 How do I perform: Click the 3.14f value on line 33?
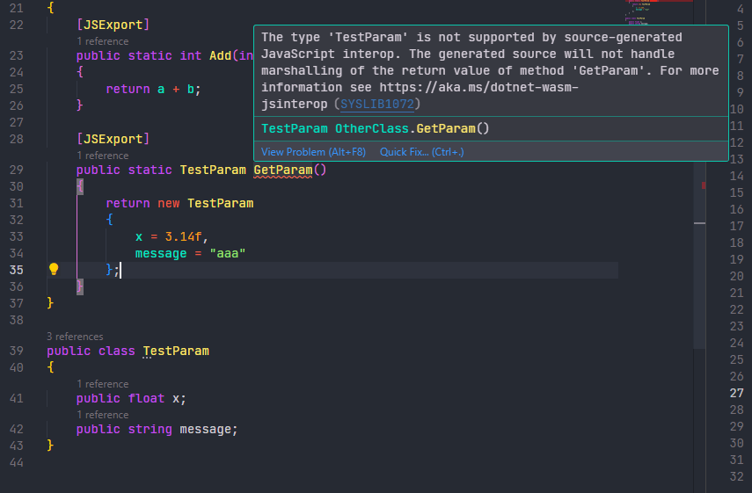click(183, 236)
